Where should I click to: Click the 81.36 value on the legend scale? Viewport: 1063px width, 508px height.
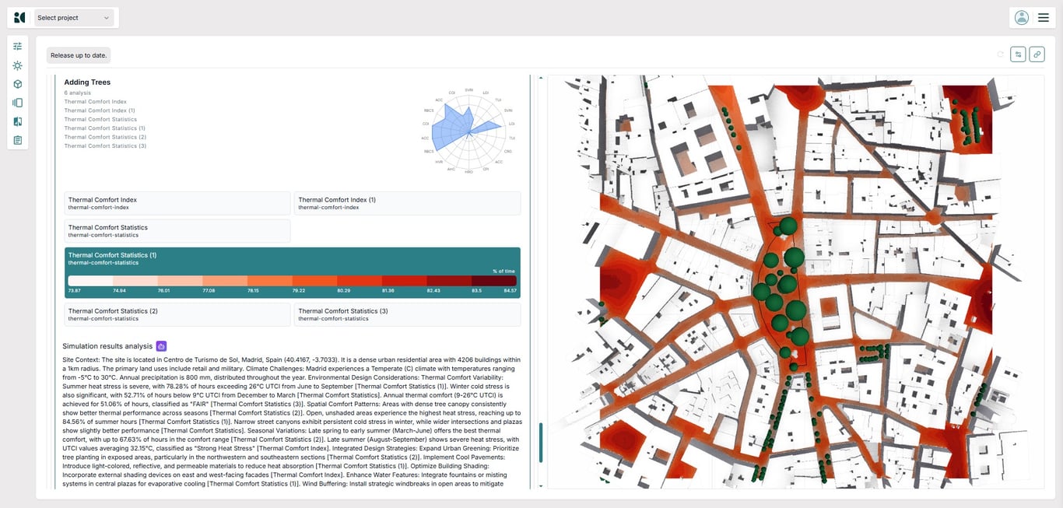coord(389,290)
